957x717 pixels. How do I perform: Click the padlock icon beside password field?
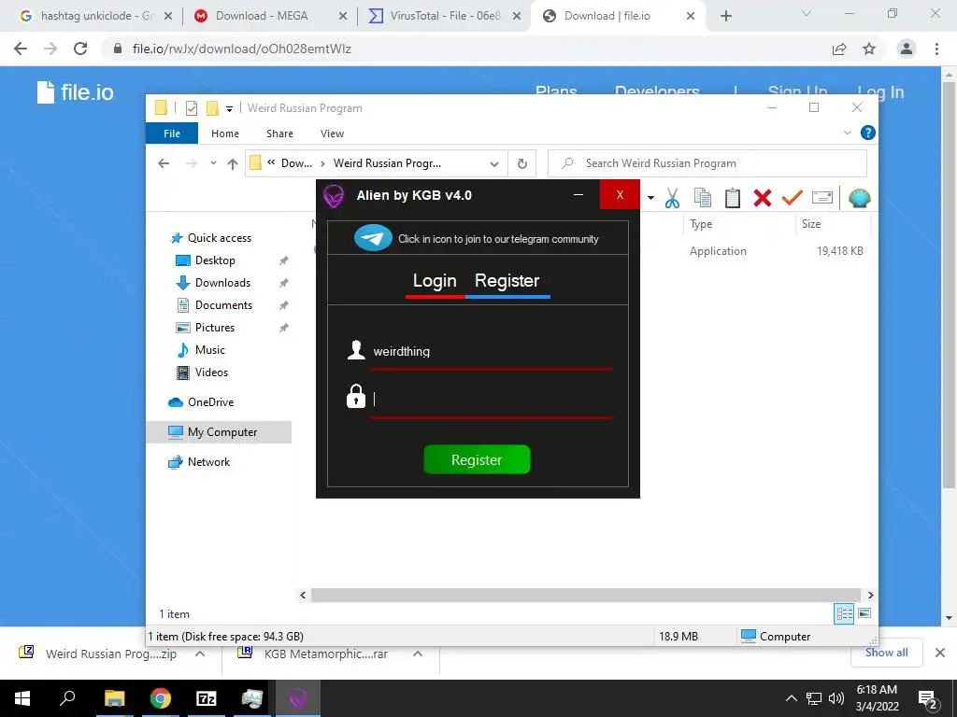[x=356, y=396]
